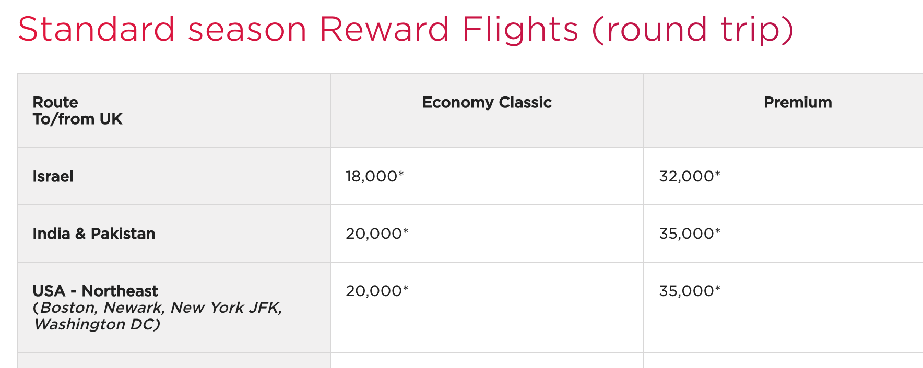Click India & Pakistan Economy 20,000 value
The width and height of the screenshot is (923, 368).
374,234
